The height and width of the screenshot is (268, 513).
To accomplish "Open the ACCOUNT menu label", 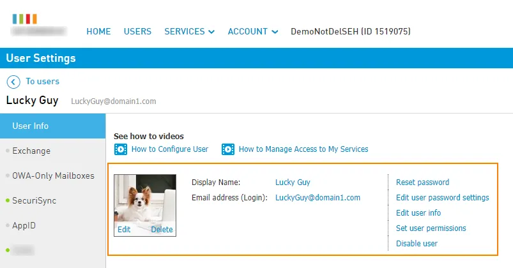I will click(x=248, y=31).
